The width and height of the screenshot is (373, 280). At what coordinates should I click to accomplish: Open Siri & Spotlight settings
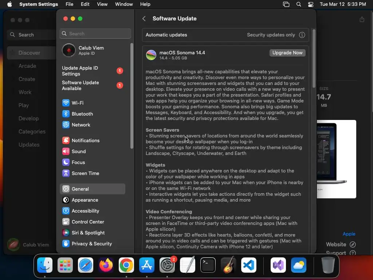92,233
